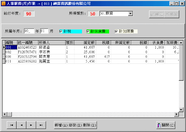186x132 pixels.
Task: Click the name cell 邱美惠
Action: click(52, 57)
